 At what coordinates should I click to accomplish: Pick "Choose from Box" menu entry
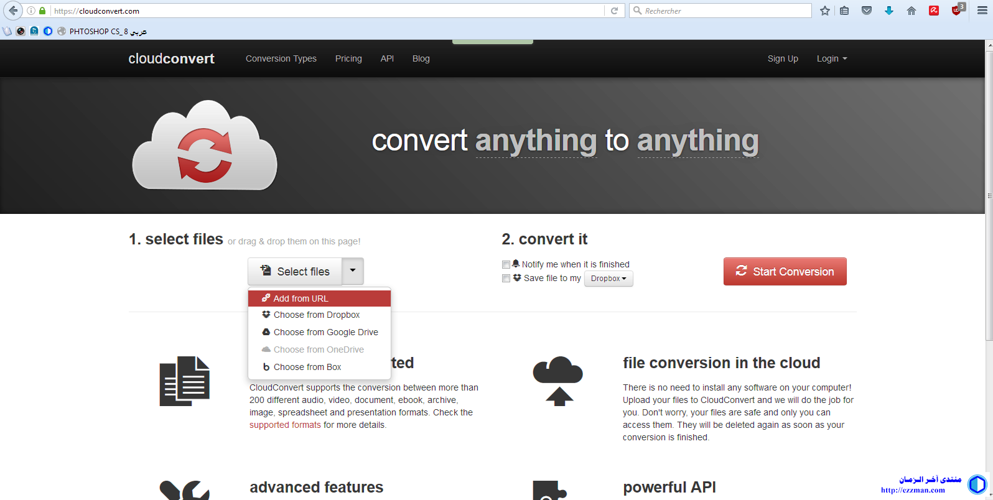[307, 367]
